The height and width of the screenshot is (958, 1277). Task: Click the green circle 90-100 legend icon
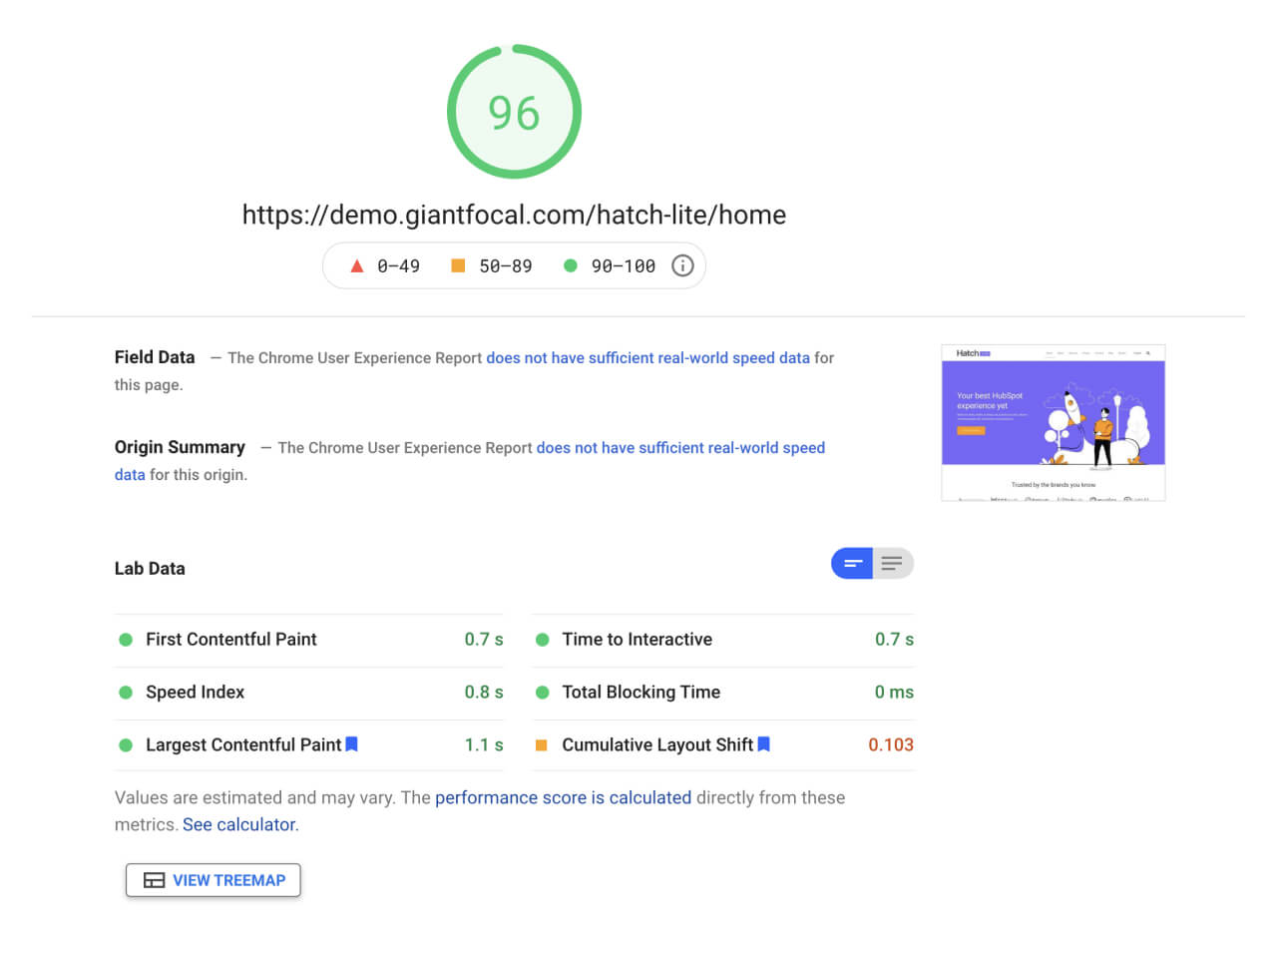pos(570,265)
